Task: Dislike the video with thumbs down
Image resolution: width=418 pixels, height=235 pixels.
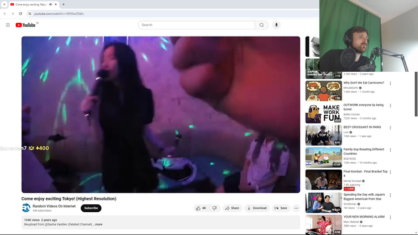Action: tap(215, 208)
